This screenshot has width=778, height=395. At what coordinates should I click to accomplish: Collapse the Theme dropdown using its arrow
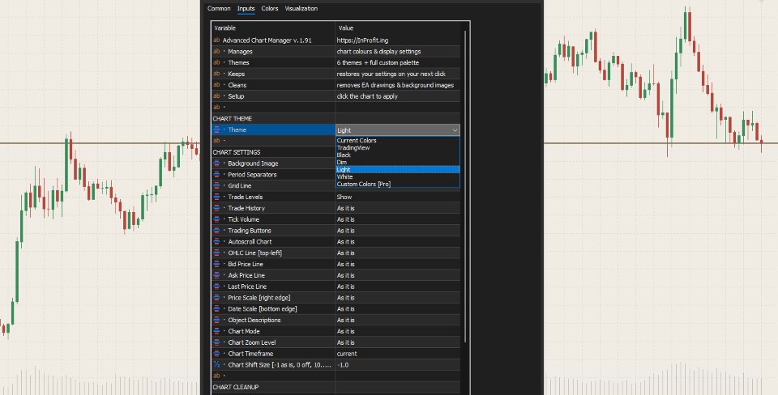tap(455, 130)
